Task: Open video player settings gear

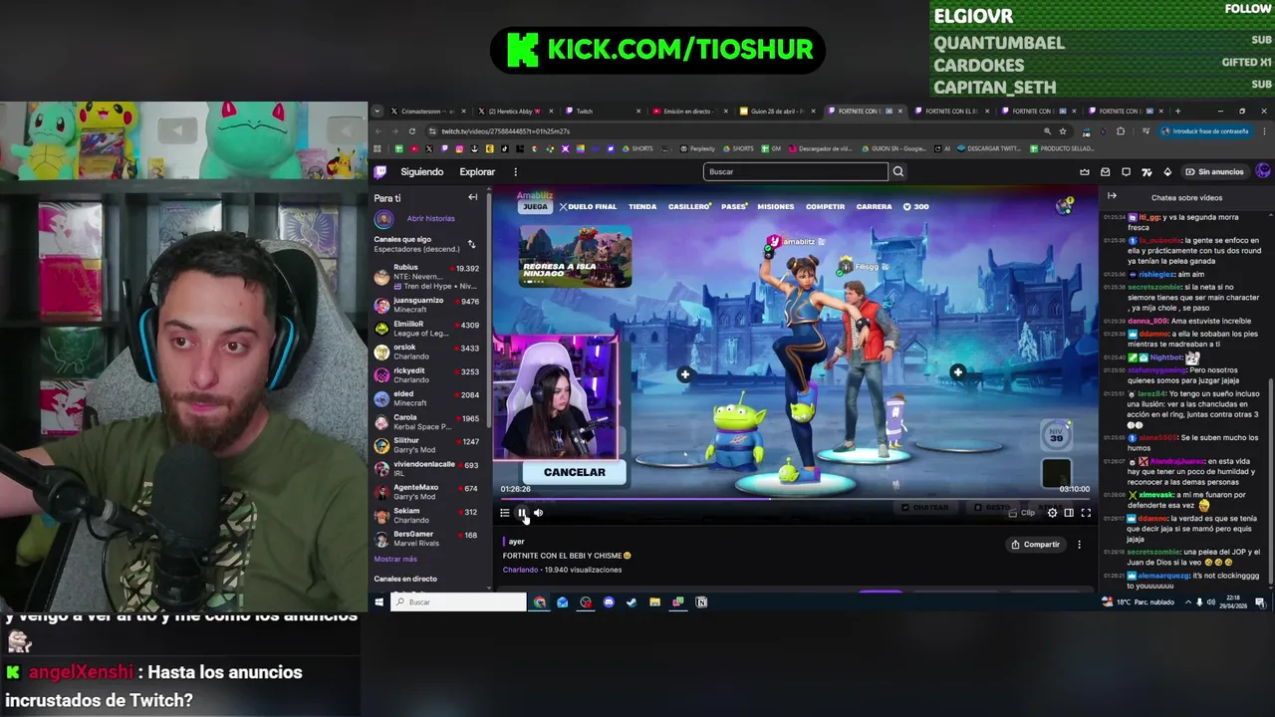Action: 1052,513
